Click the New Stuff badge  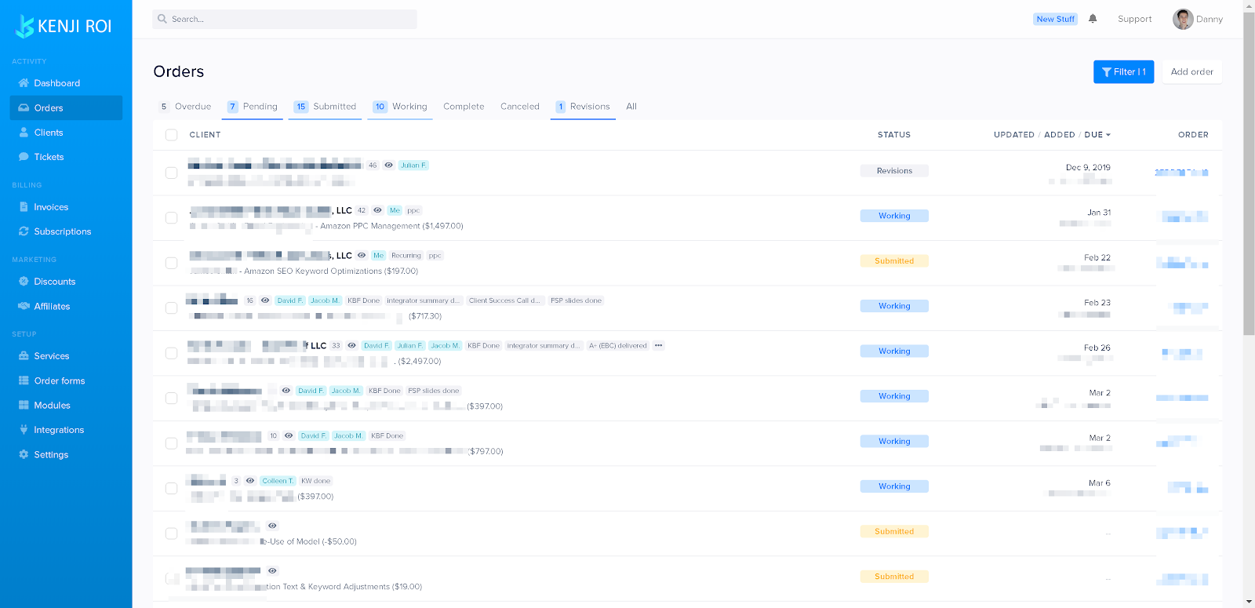click(x=1055, y=20)
